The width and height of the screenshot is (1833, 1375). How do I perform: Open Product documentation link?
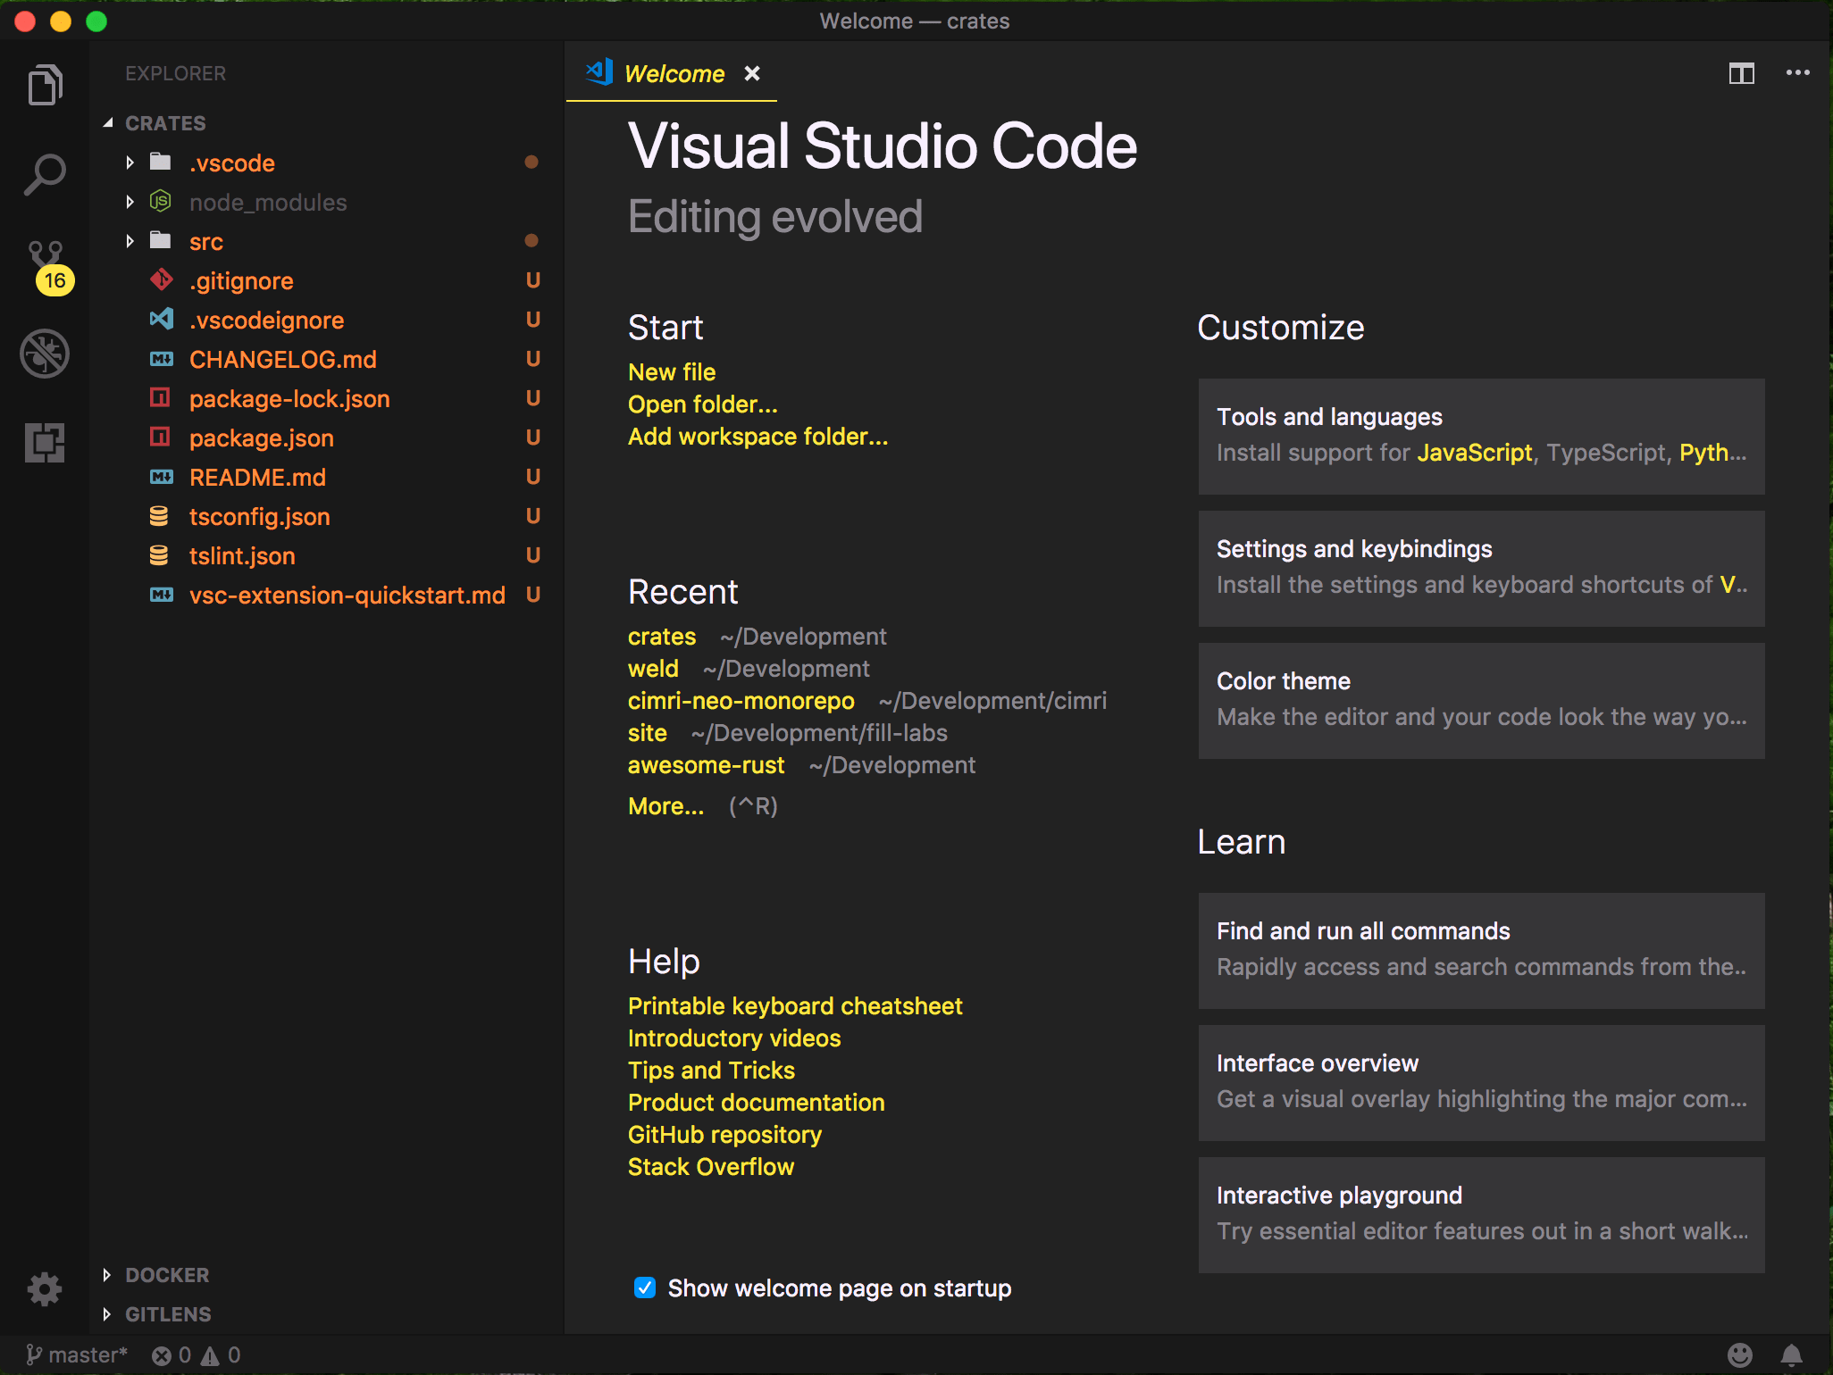coord(757,1102)
